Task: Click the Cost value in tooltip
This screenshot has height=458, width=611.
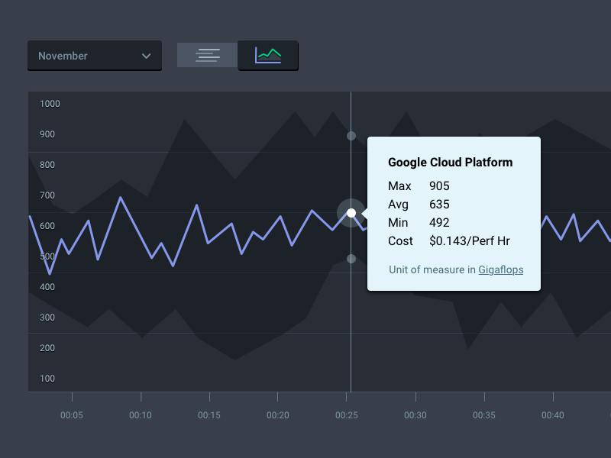Action: tap(470, 241)
